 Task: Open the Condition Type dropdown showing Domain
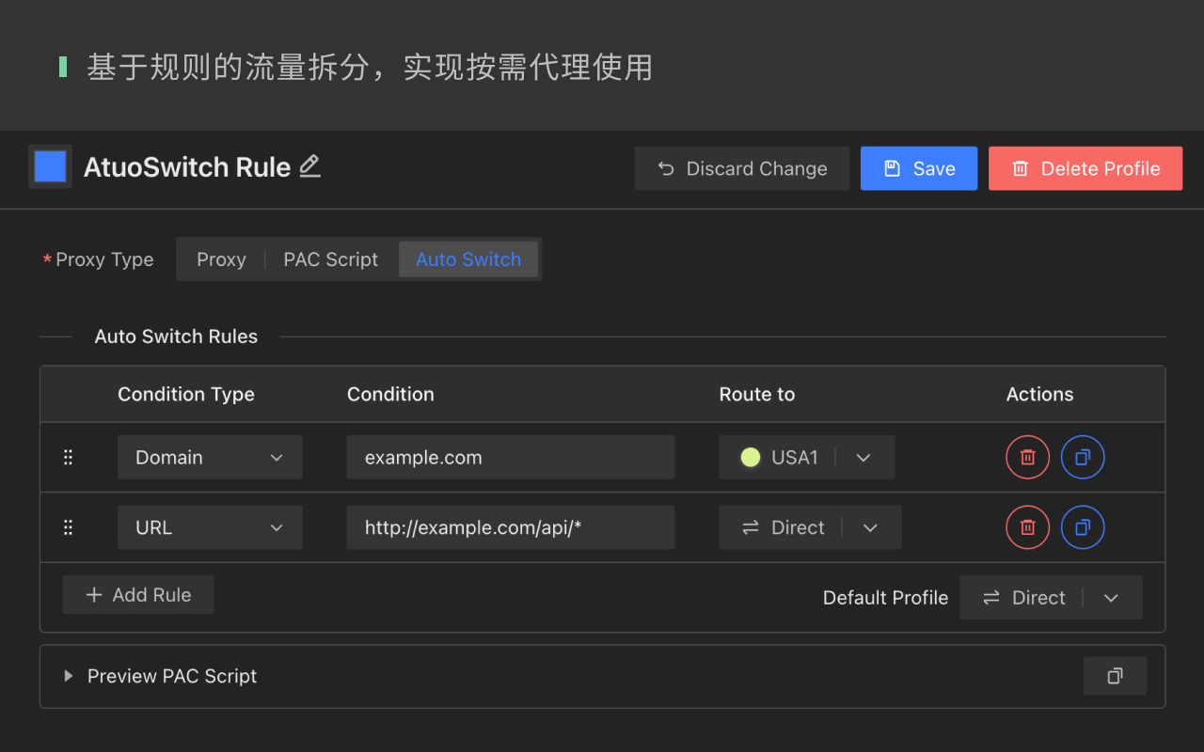(x=210, y=457)
